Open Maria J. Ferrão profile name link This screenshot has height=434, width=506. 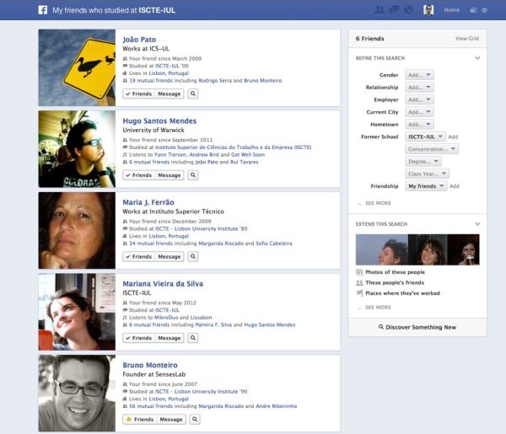[x=148, y=202]
